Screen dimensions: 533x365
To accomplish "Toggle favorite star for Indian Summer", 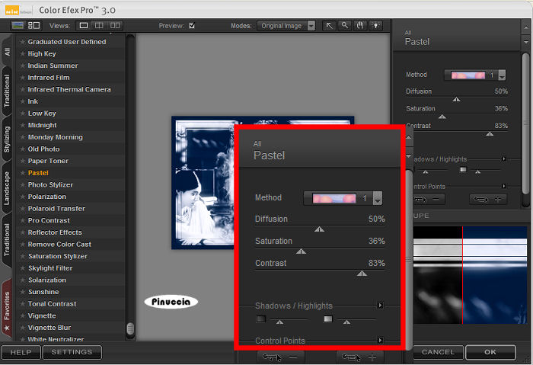I will point(22,66).
